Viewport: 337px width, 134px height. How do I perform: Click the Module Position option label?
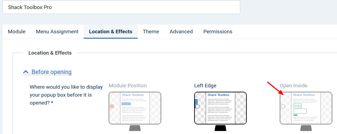128,86
